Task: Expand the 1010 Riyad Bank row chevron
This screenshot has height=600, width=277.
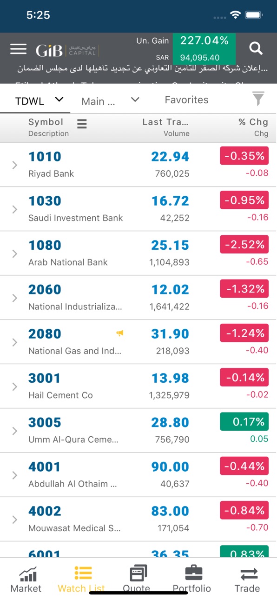Action: pyautogui.click(x=14, y=165)
